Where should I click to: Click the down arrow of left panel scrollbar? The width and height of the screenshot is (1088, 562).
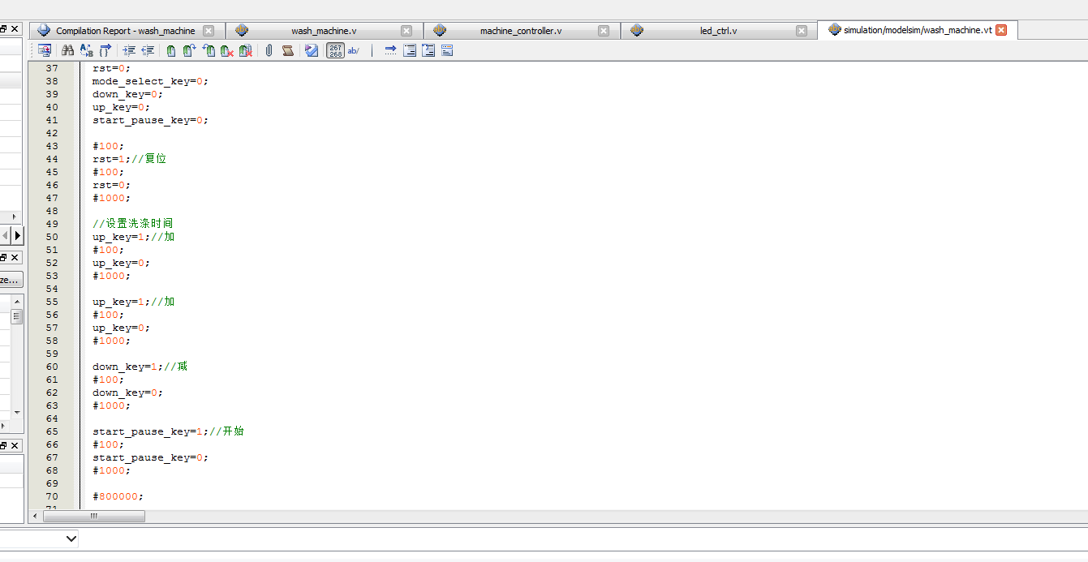[x=16, y=413]
